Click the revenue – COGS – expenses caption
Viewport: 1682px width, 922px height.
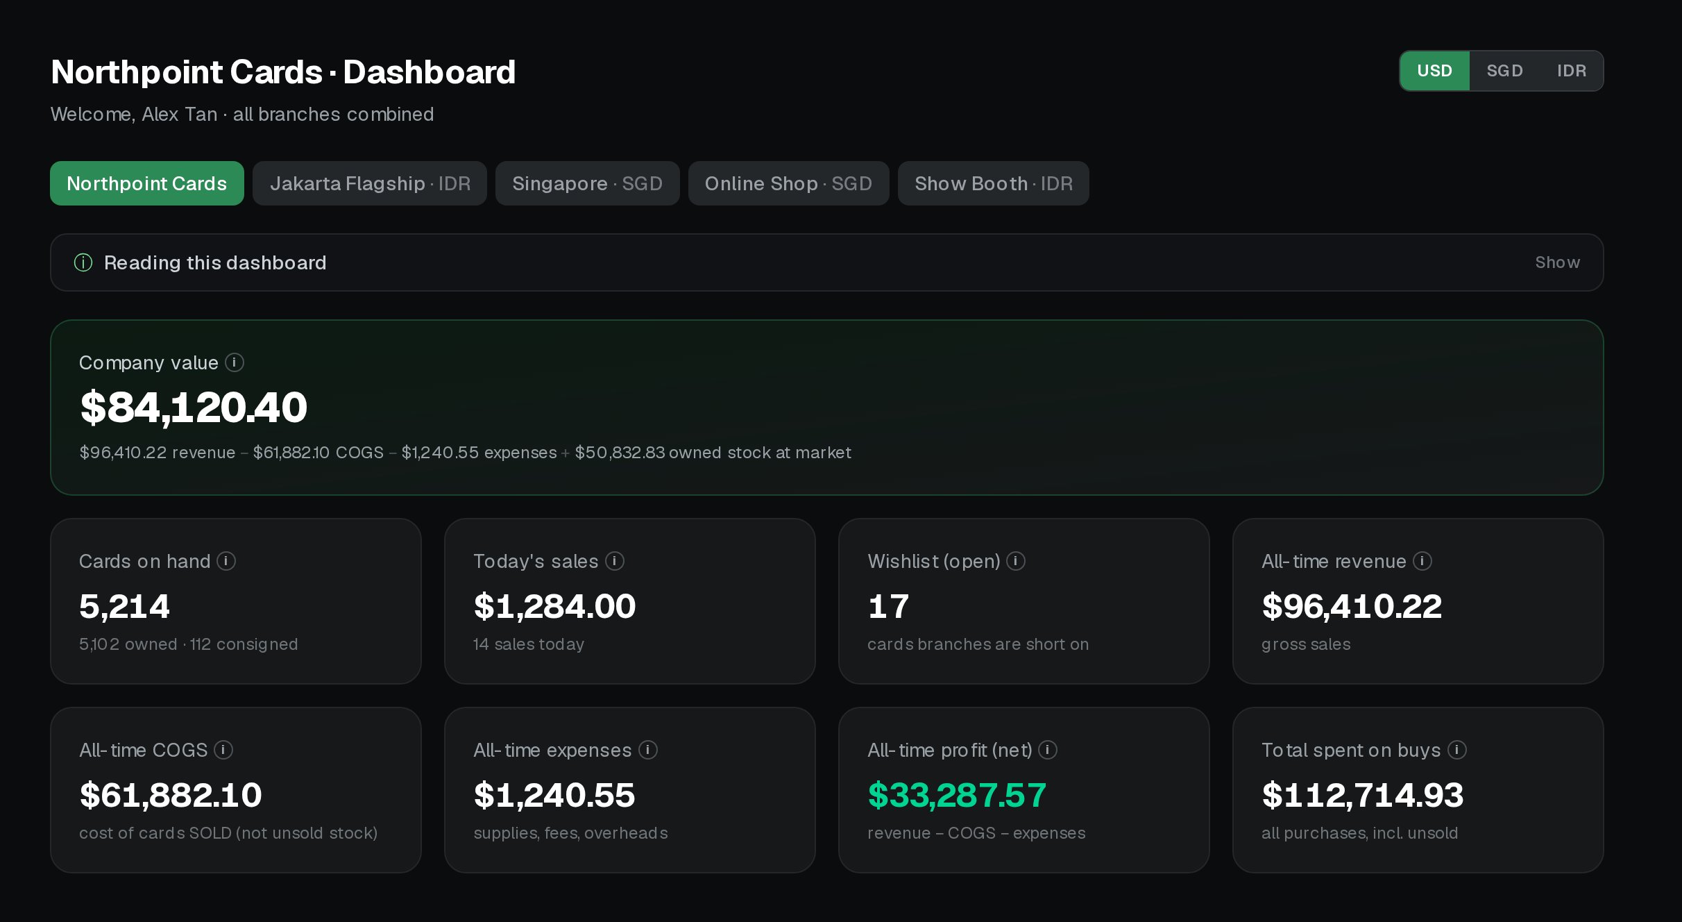(x=976, y=833)
